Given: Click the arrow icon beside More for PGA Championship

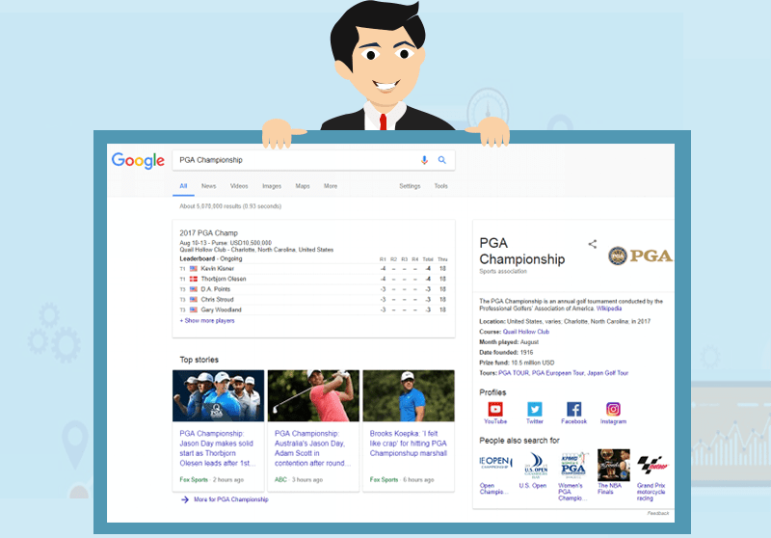Looking at the screenshot, I should pyautogui.click(x=185, y=499).
